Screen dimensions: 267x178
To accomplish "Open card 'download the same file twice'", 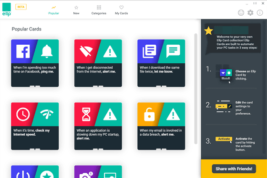I will pyautogui.click(x=161, y=63).
